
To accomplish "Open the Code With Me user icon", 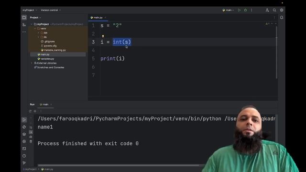I will click(x=267, y=10).
